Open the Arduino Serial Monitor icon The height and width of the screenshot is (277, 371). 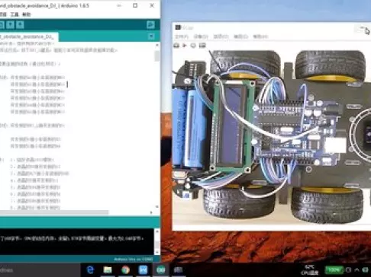click(150, 24)
